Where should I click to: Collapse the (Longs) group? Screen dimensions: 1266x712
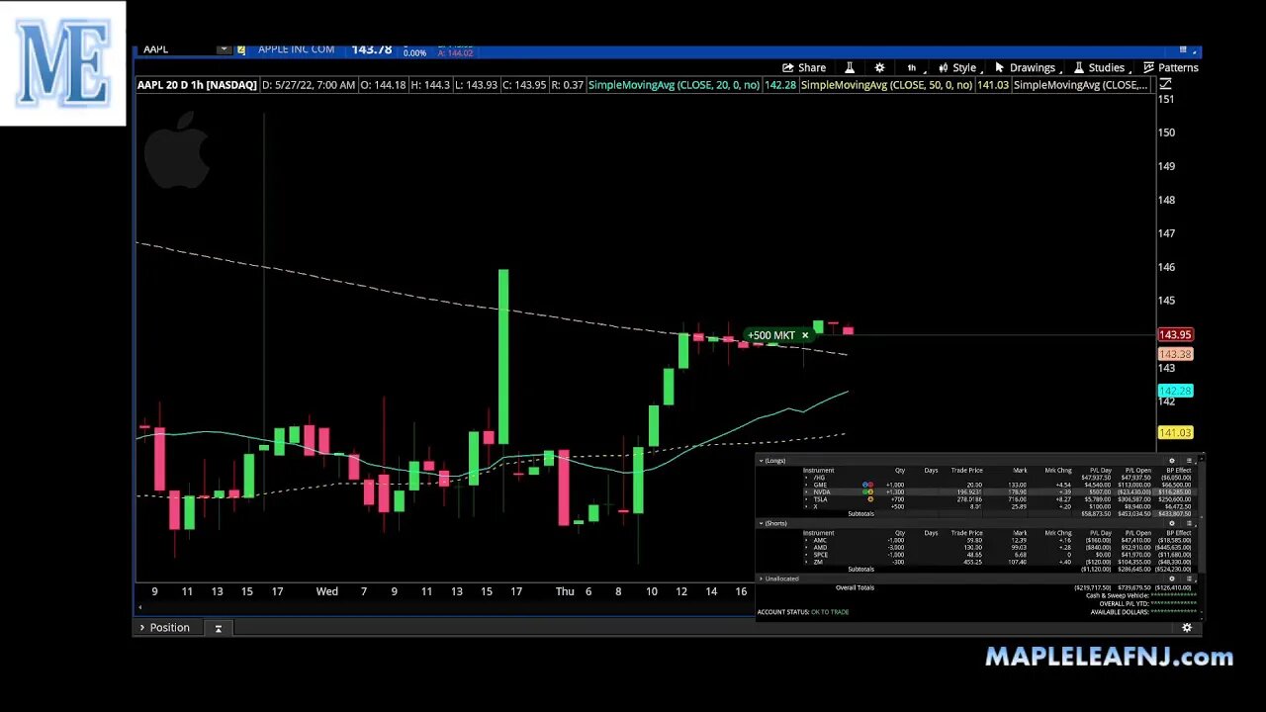click(x=761, y=461)
